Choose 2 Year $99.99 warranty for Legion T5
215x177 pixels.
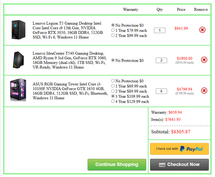pos(113,35)
